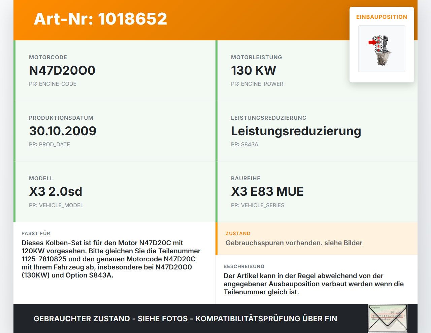Select text PR: PROD_DATE

(49, 144)
